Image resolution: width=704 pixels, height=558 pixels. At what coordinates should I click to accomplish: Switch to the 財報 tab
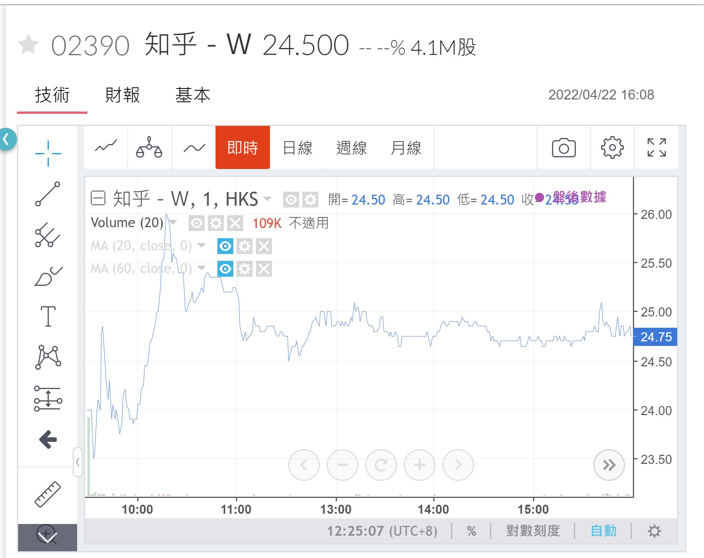click(123, 95)
